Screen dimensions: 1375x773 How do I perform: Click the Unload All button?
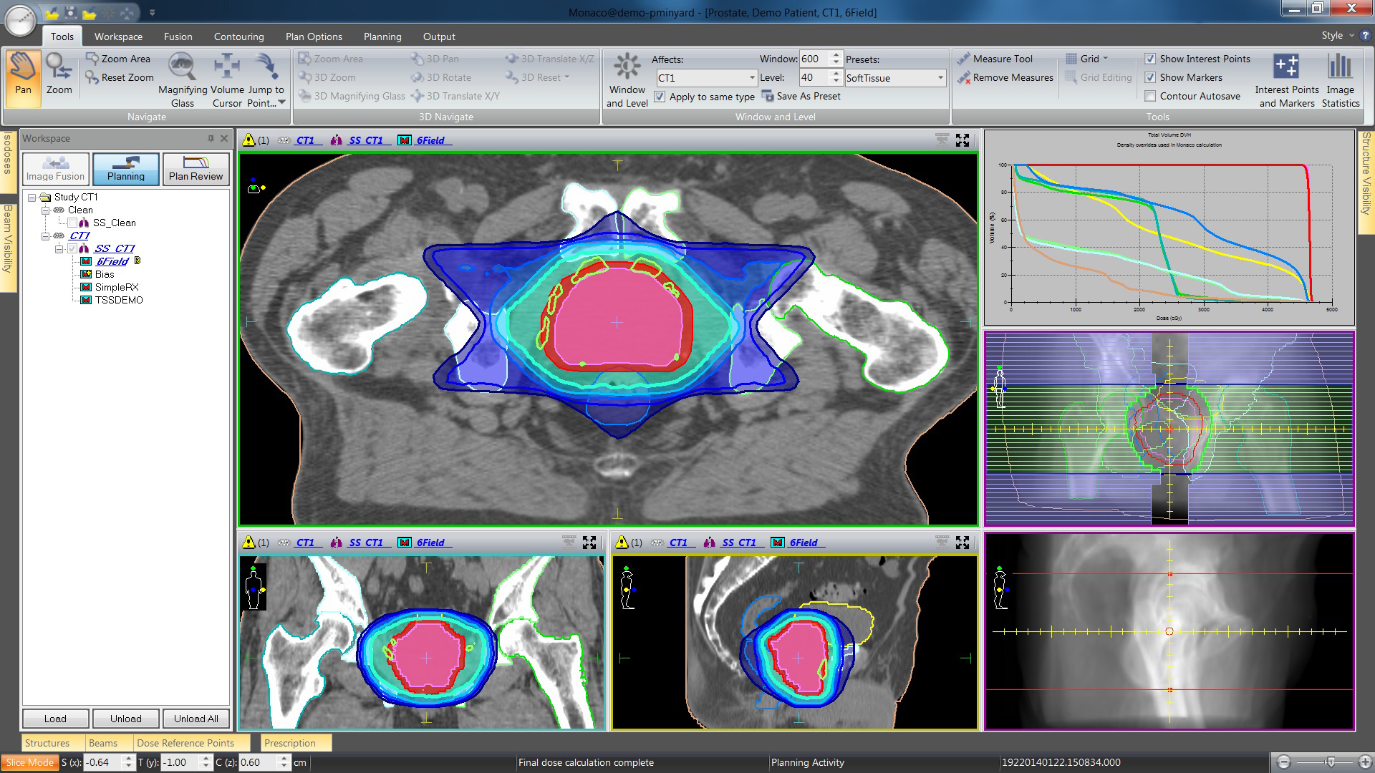(x=196, y=719)
